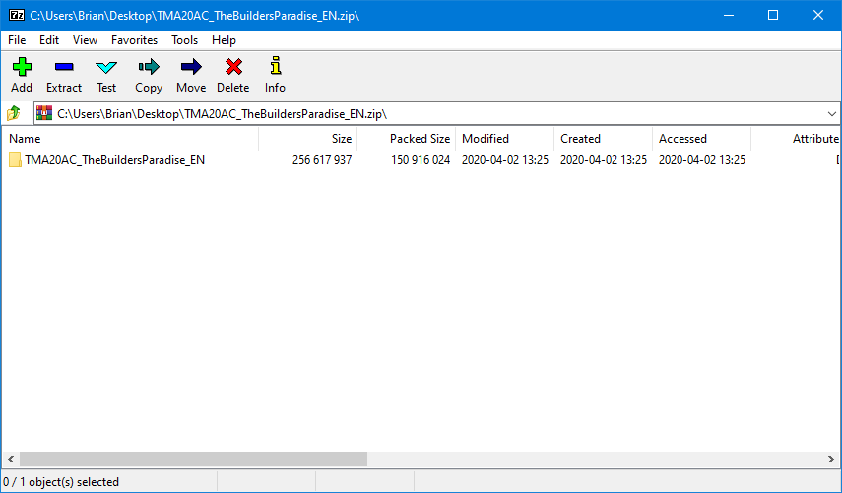Screen dimensions: 842x493
Task: Click status bar '0 / 1 object(s) selected'
Action: click(61, 482)
